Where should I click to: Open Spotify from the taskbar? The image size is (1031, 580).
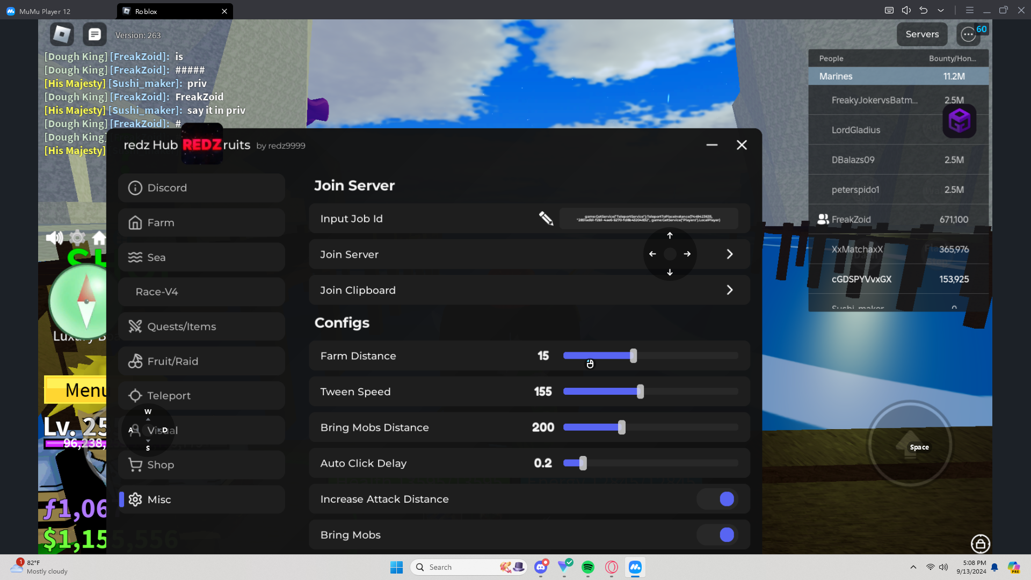coord(588,567)
